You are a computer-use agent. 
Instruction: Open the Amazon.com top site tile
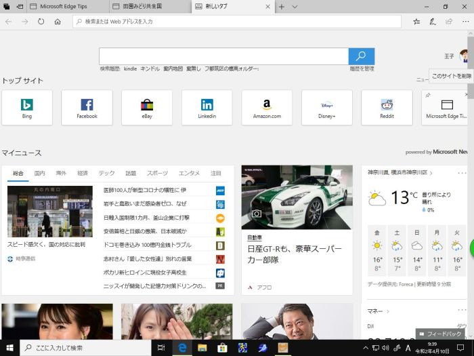click(x=267, y=107)
